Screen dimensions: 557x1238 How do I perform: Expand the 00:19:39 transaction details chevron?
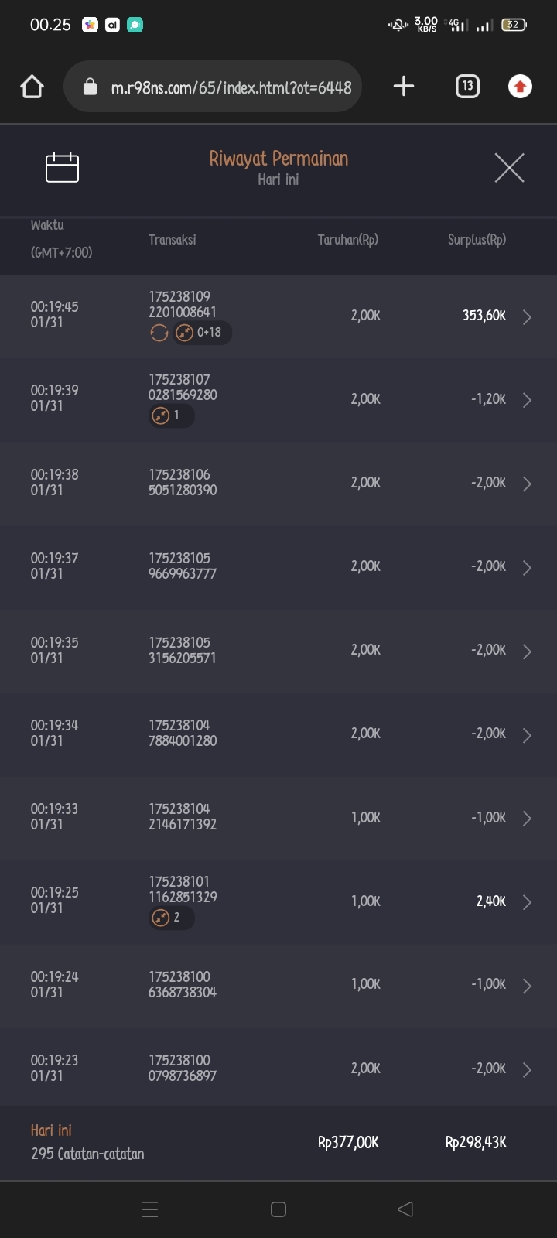[x=527, y=400]
